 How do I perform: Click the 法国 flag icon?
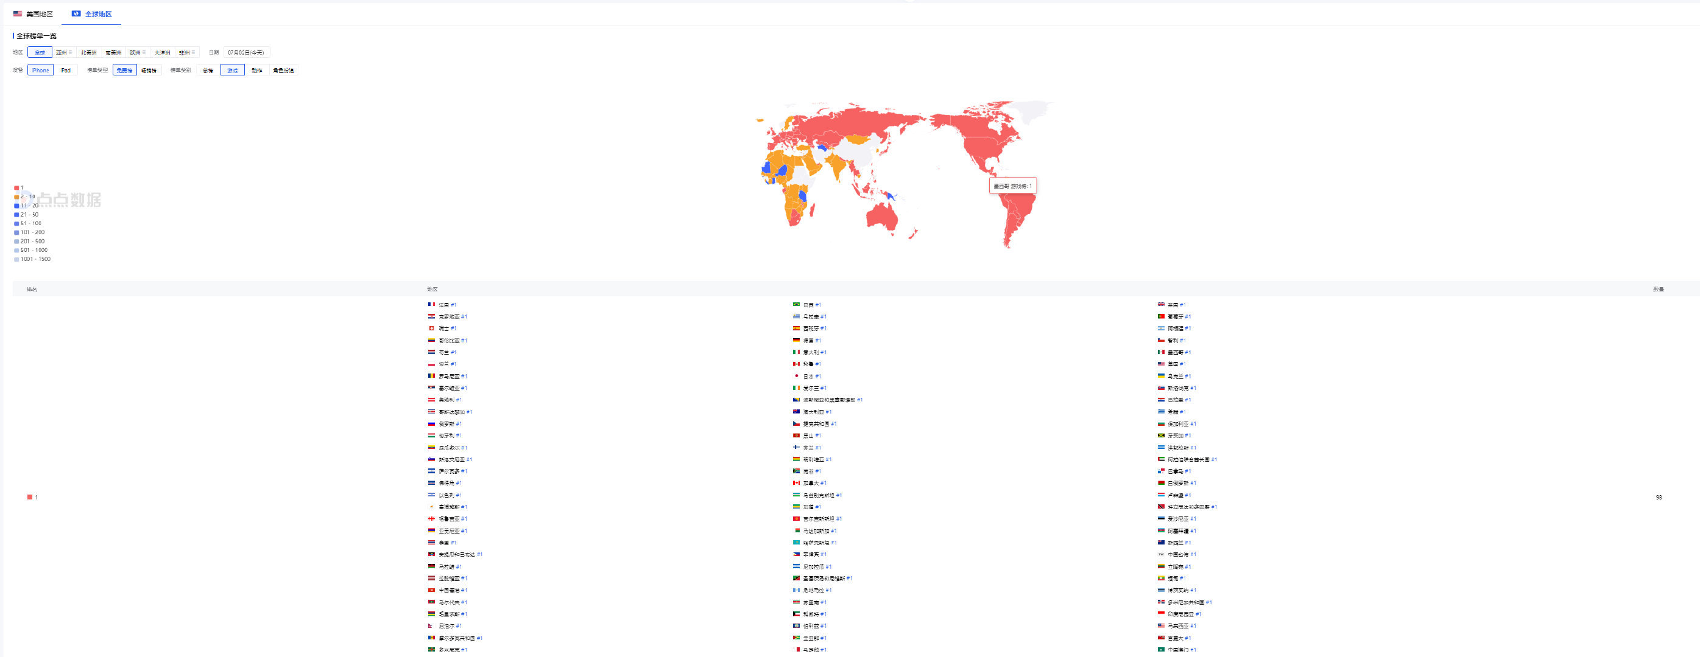coord(431,304)
